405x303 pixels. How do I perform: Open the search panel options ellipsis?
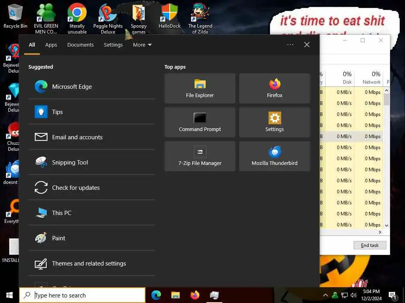(290, 45)
